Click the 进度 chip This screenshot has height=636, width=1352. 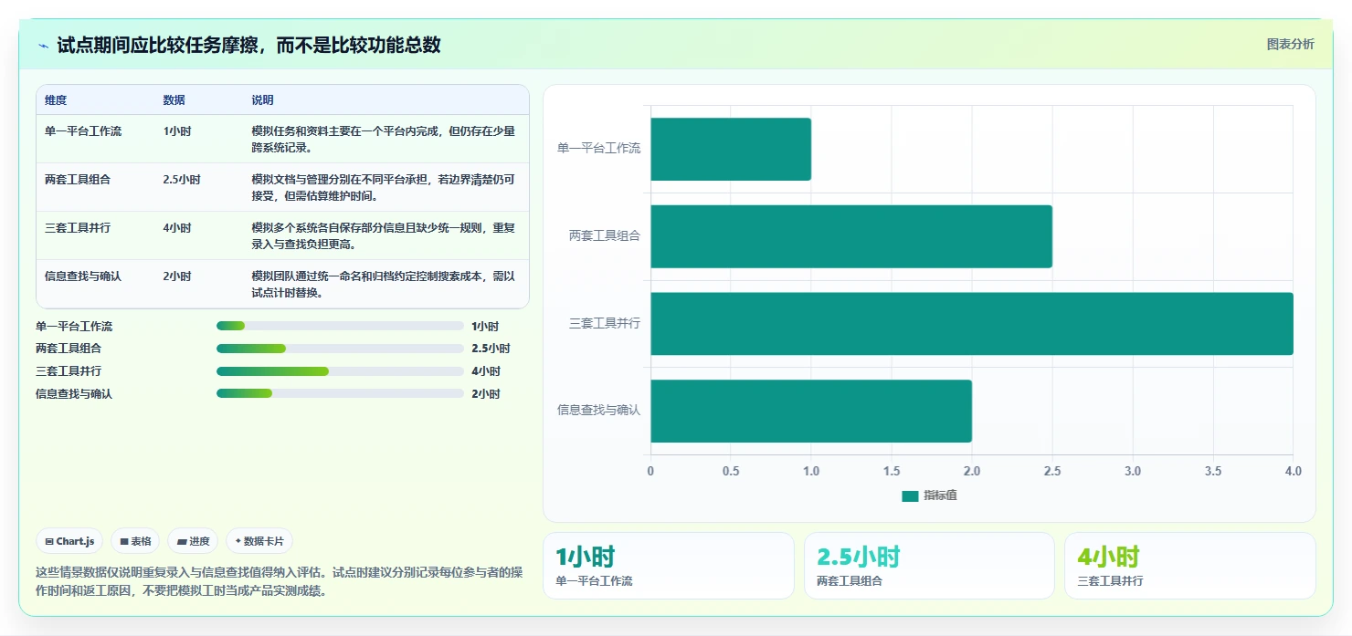point(193,541)
